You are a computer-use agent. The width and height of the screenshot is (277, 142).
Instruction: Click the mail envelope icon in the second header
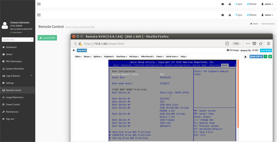pyautogui.click(x=222, y=15)
